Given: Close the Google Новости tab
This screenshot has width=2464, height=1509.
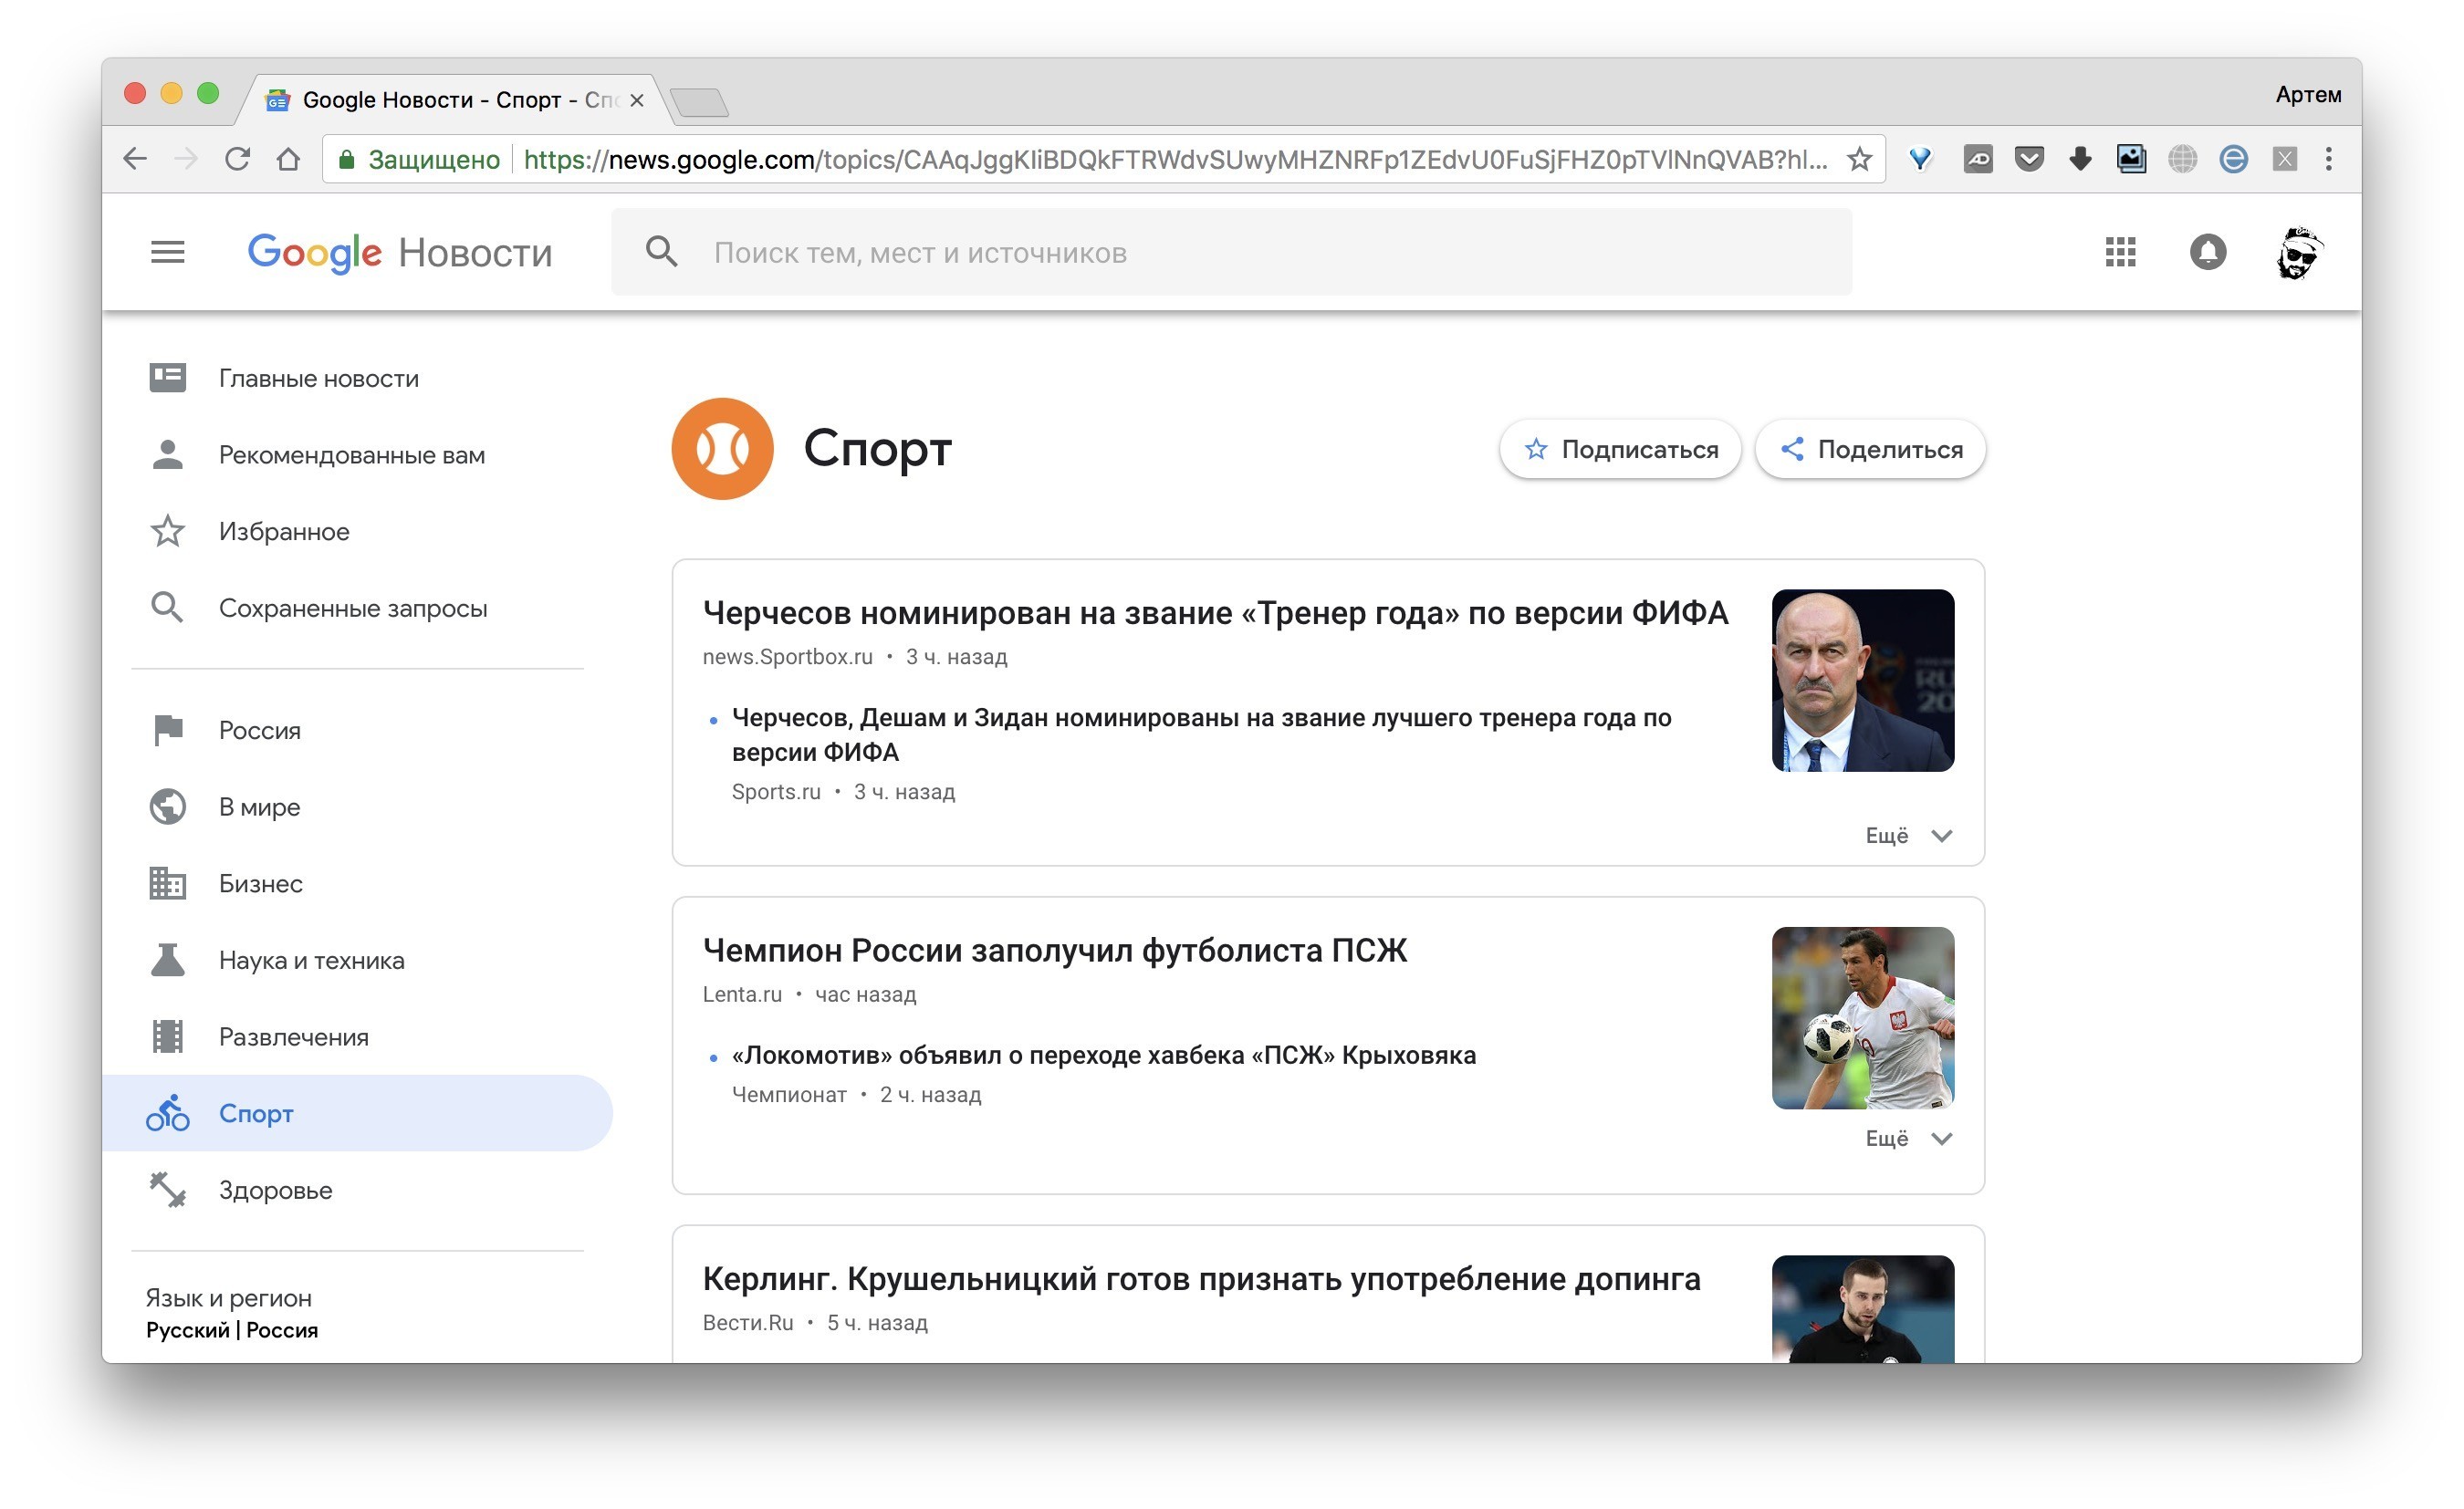Looking at the screenshot, I should (636, 100).
